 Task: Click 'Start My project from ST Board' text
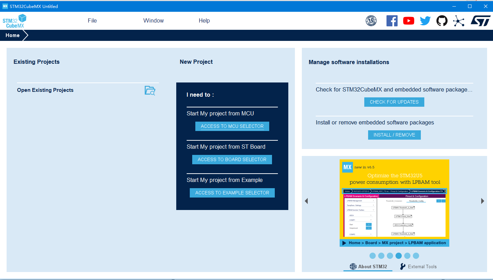coord(226,147)
